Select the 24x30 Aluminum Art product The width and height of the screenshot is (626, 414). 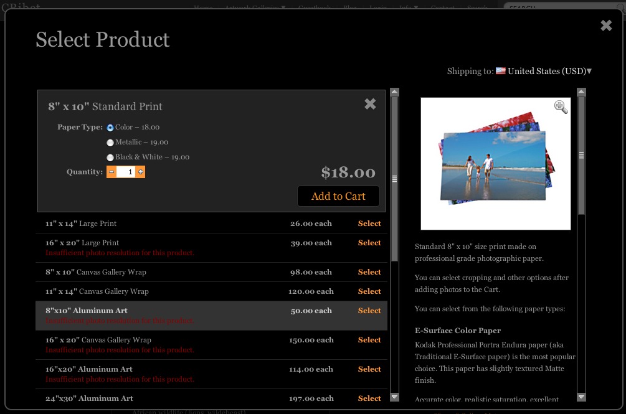[x=369, y=398]
